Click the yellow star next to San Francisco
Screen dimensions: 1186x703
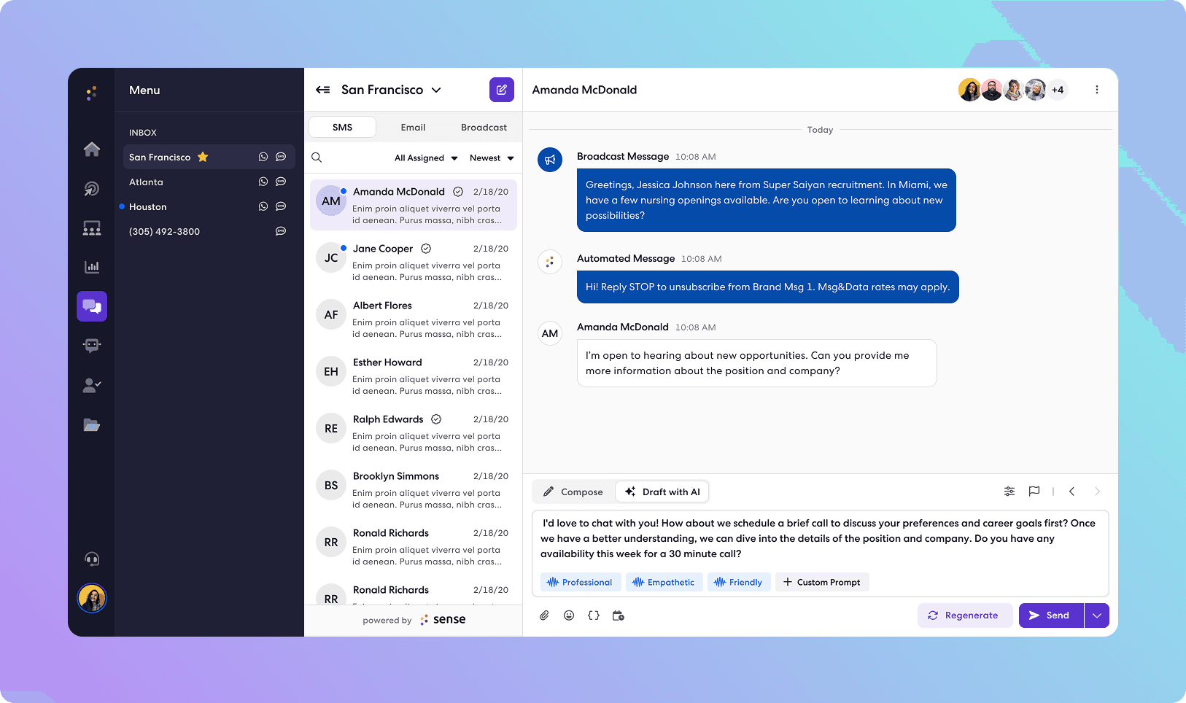pos(203,157)
